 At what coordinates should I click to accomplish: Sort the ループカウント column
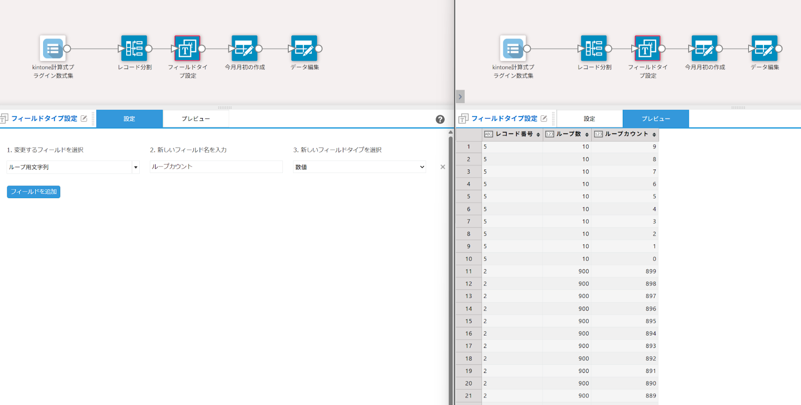pos(654,134)
